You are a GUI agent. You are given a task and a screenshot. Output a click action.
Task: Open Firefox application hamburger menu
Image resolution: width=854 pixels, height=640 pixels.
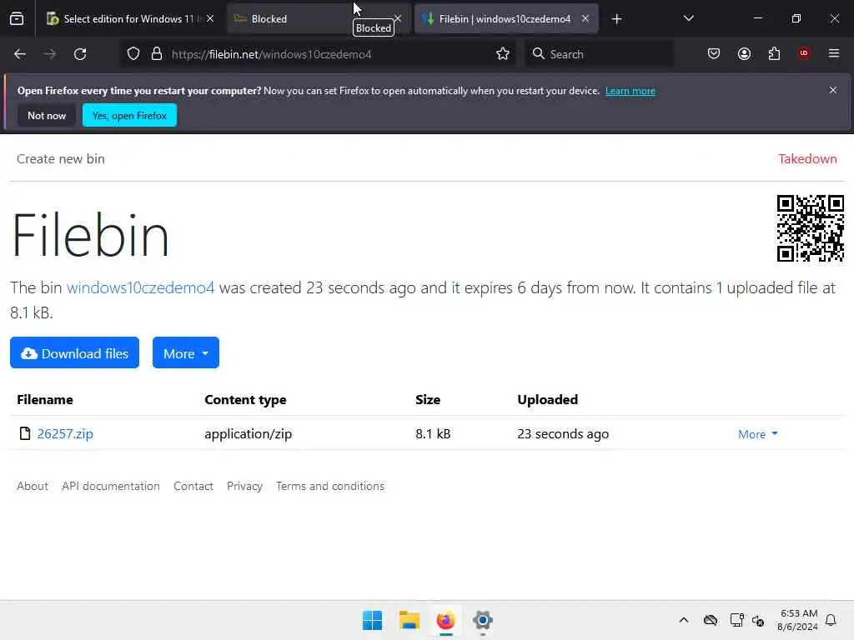[834, 53]
